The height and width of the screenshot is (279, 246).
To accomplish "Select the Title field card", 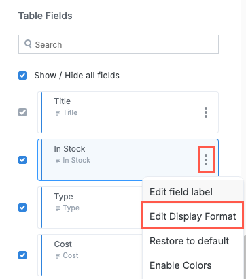I will tap(128, 112).
